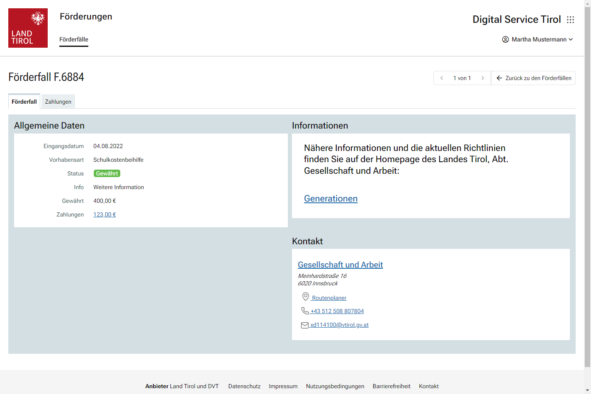Call the number +43 512 508 807804
Image resolution: width=591 pixels, height=394 pixels.
click(x=337, y=311)
